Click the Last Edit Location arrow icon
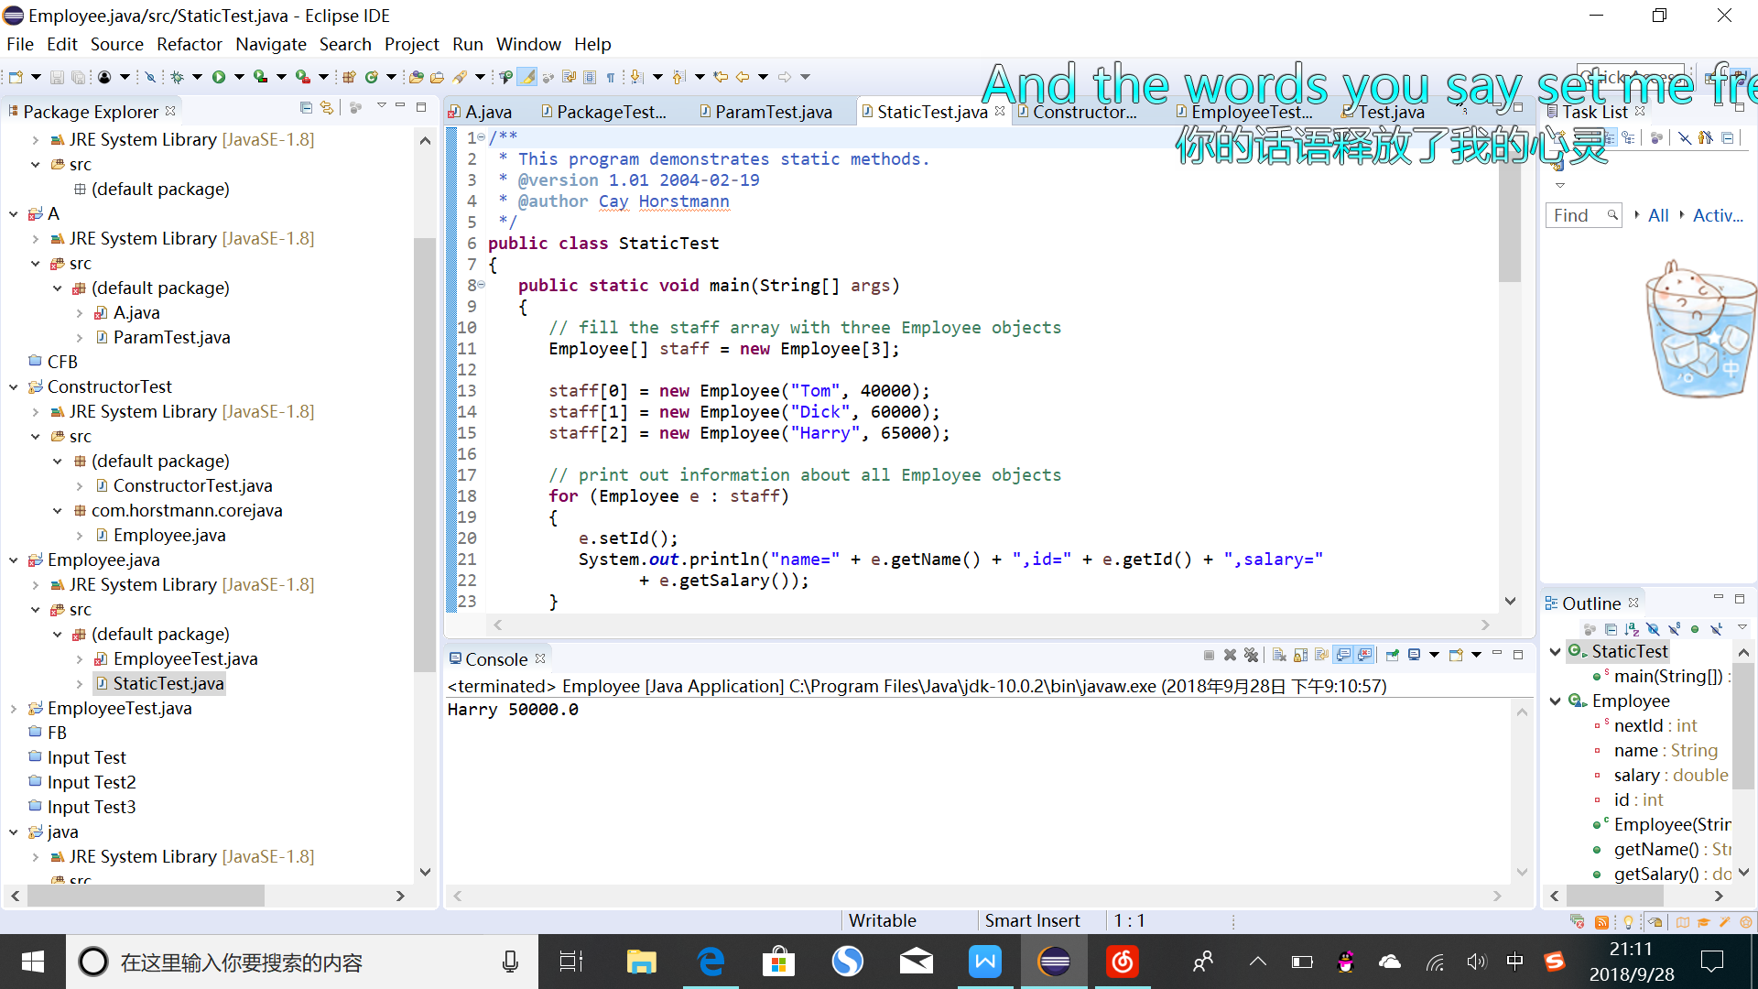 (721, 77)
